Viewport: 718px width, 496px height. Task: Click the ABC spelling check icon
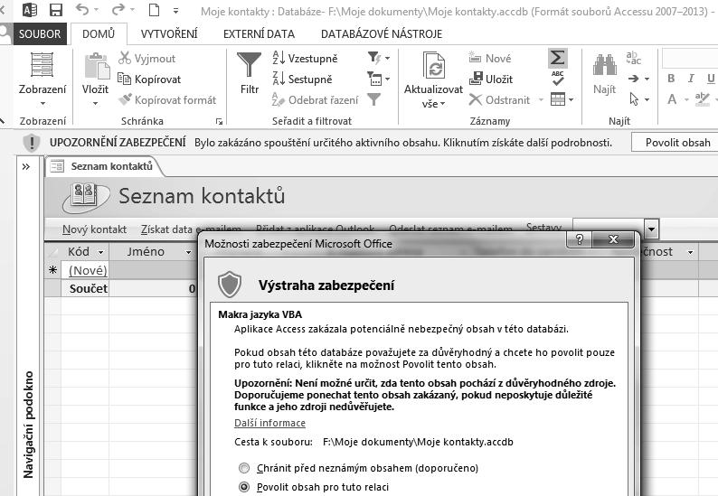pos(558,79)
